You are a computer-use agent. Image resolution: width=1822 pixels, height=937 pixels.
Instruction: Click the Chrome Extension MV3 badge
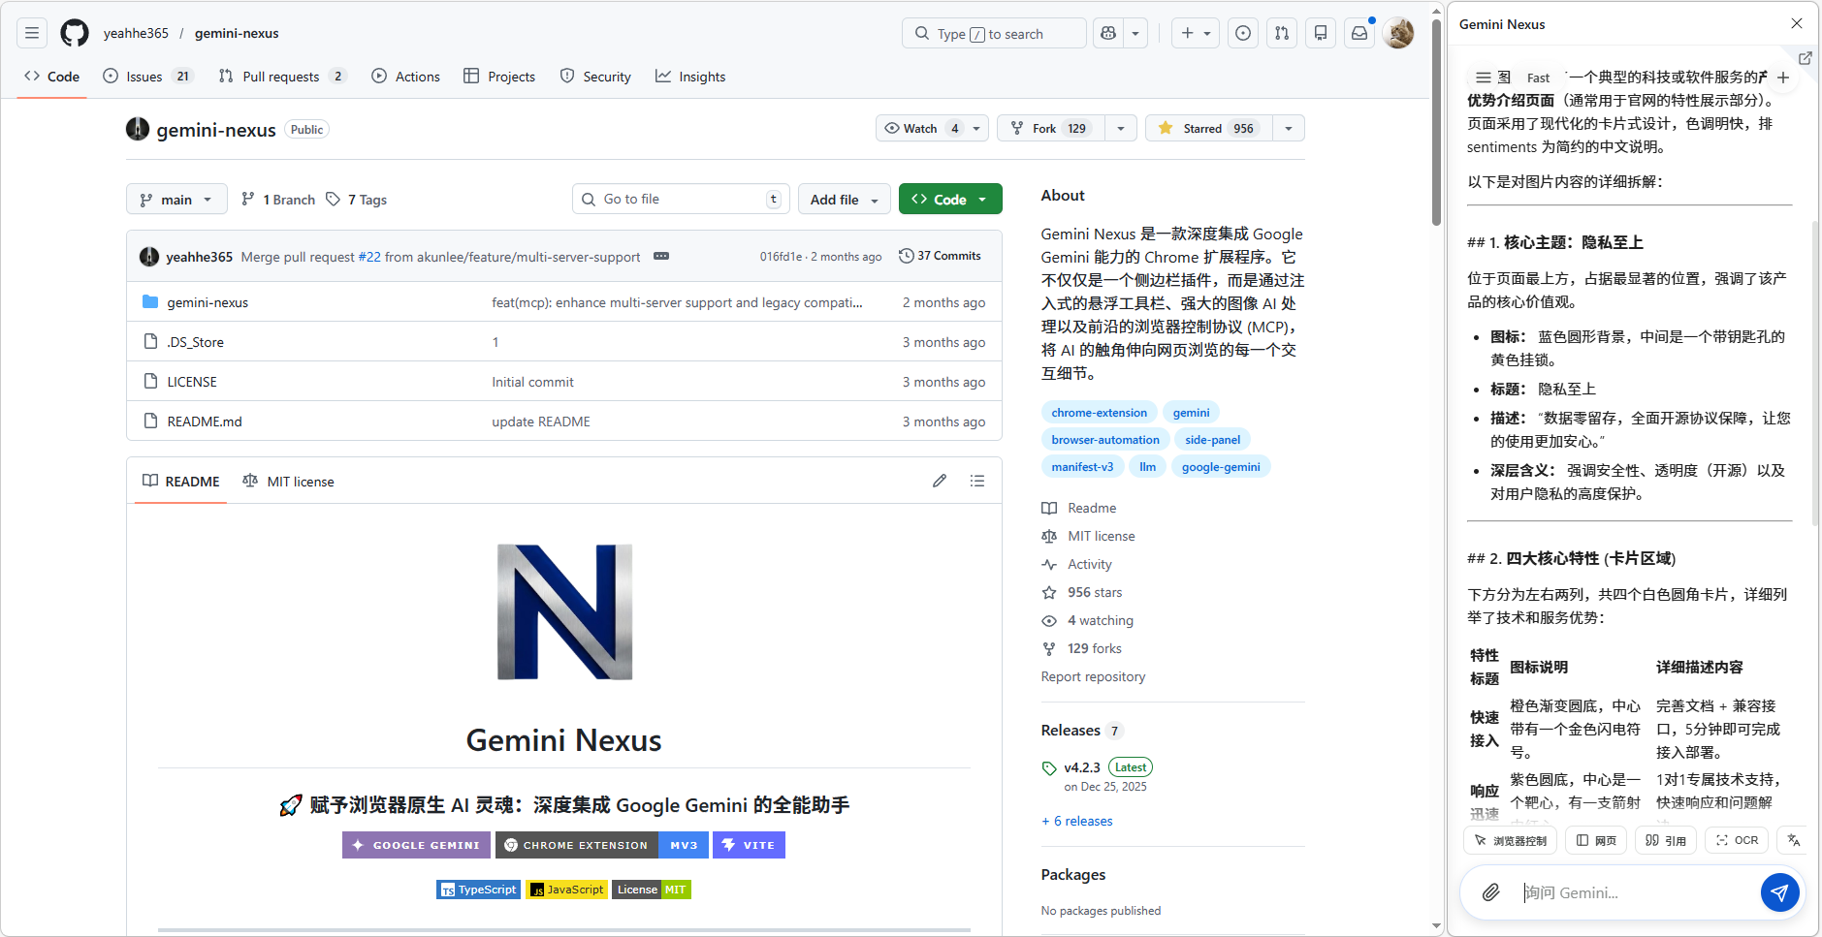pos(602,845)
